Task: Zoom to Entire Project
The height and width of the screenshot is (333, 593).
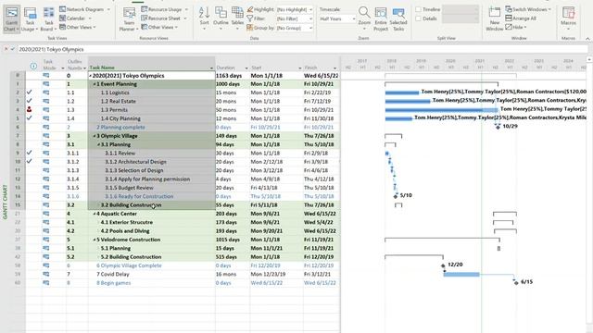Action: click(381, 18)
